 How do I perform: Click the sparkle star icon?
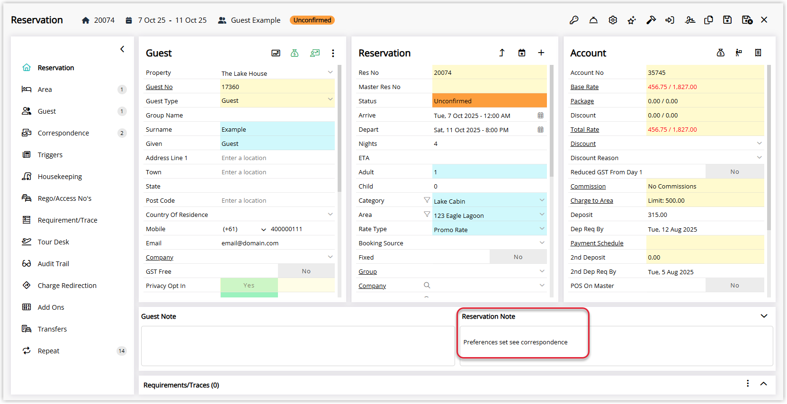[632, 20]
